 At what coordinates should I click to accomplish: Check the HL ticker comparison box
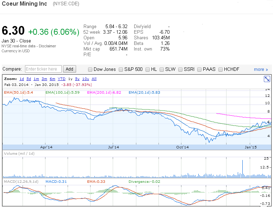click(148, 69)
